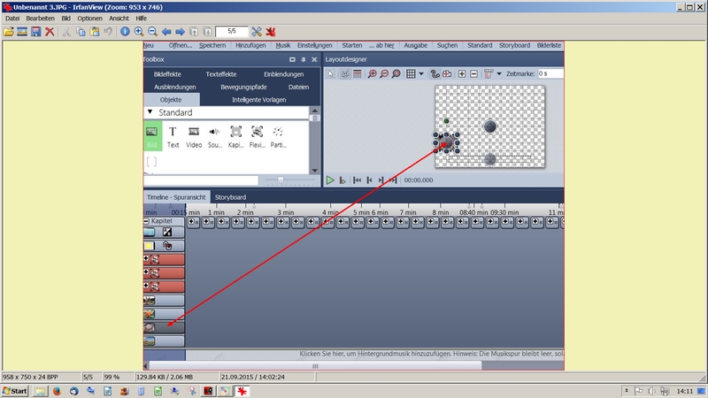Viewport: 708px width, 398px height.
Task: Click the IrfanView zoom in magnifier
Action: pyautogui.click(x=139, y=31)
